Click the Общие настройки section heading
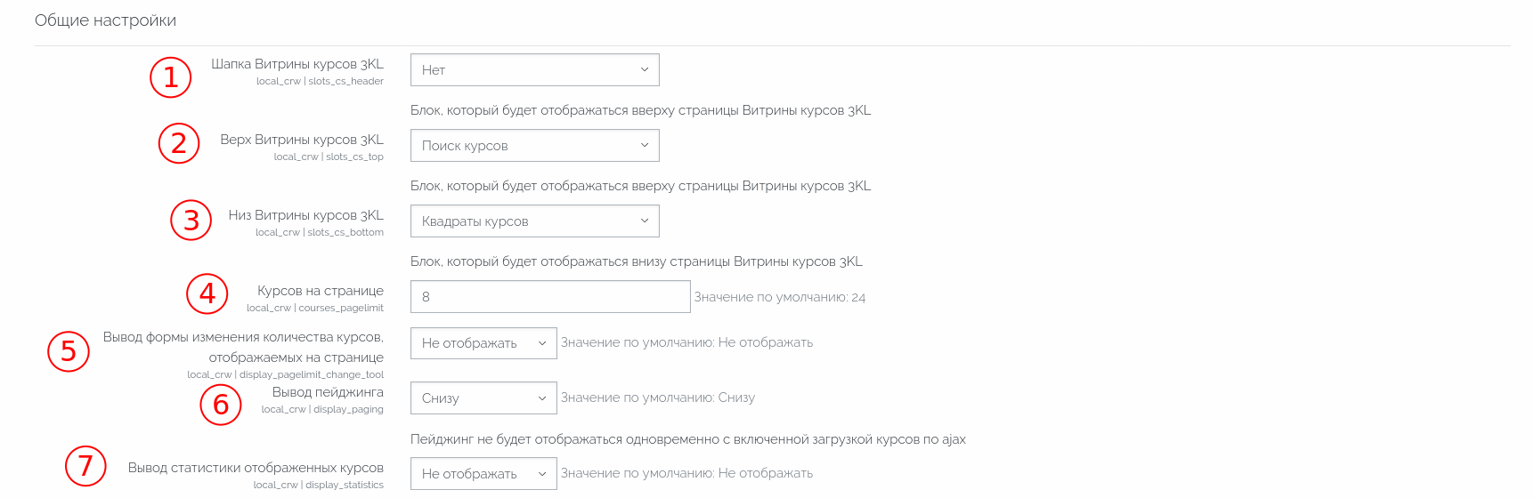The height and width of the screenshot is (498, 1535). coord(105,20)
